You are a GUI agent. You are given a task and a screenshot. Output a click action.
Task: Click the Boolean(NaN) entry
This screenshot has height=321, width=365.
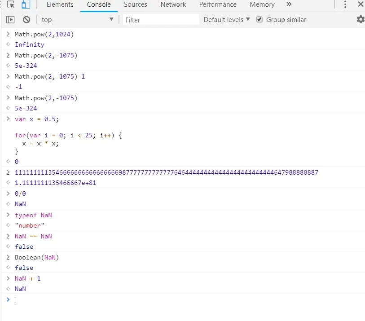[x=37, y=257]
